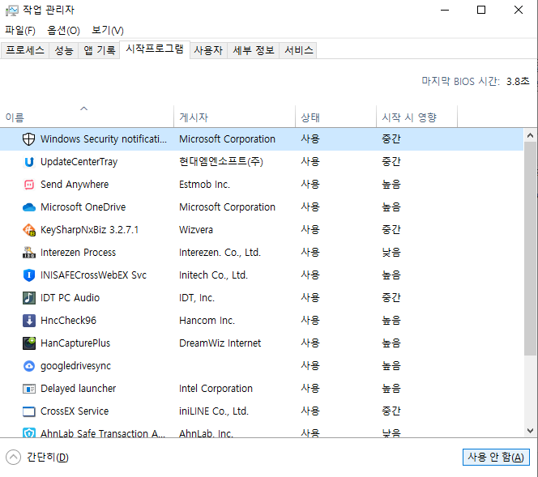
Task: Select the Microsoft OneDrive name text
Action: tap(83, 207)
